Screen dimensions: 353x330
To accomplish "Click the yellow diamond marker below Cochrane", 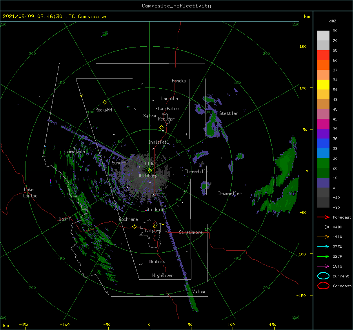I will (x=135, y=226).
